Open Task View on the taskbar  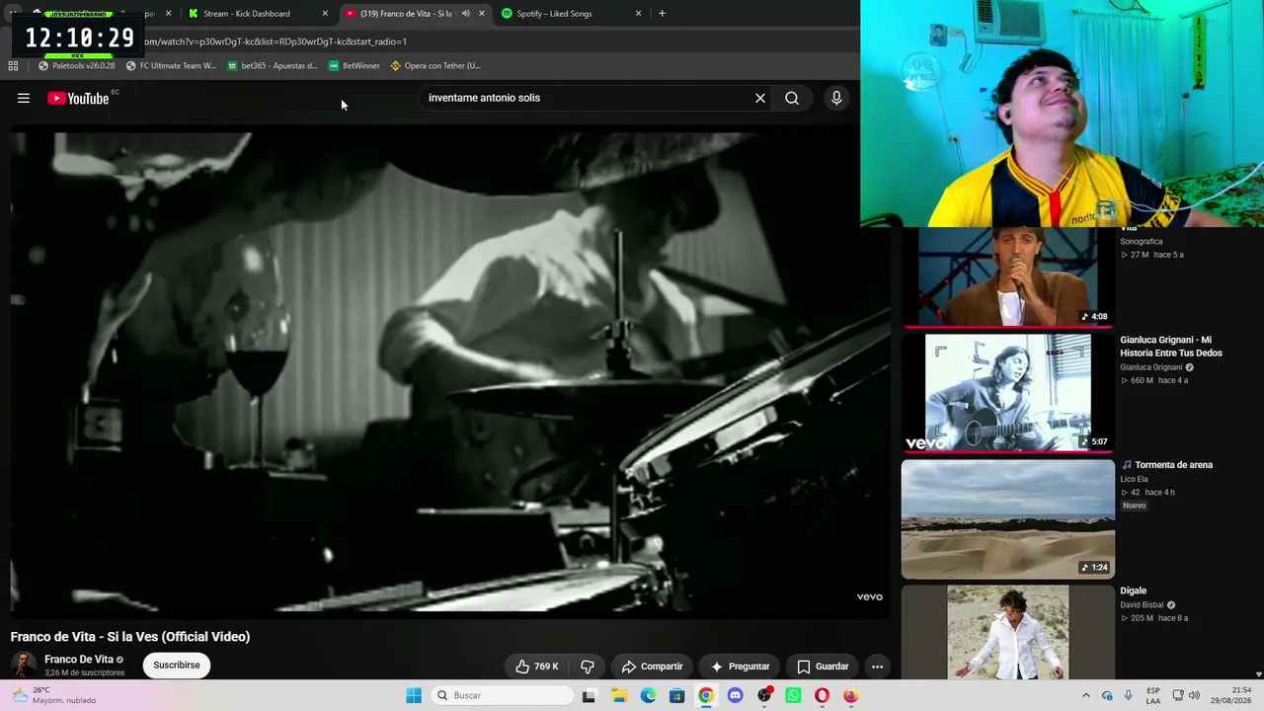(x=590, y=695)
